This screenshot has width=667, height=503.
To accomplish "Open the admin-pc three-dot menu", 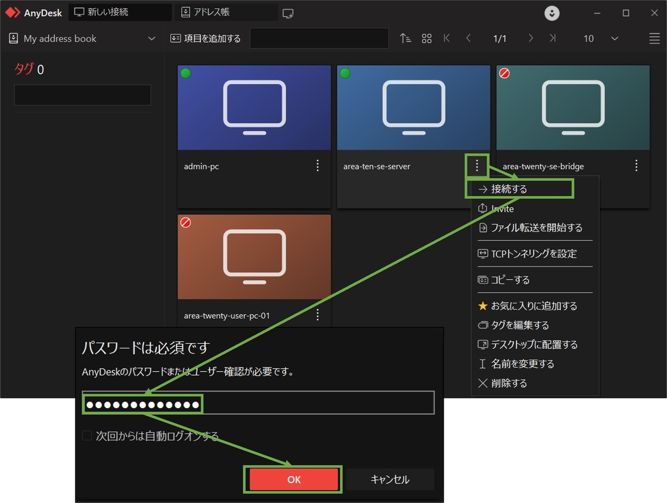I will click(318, 165).
